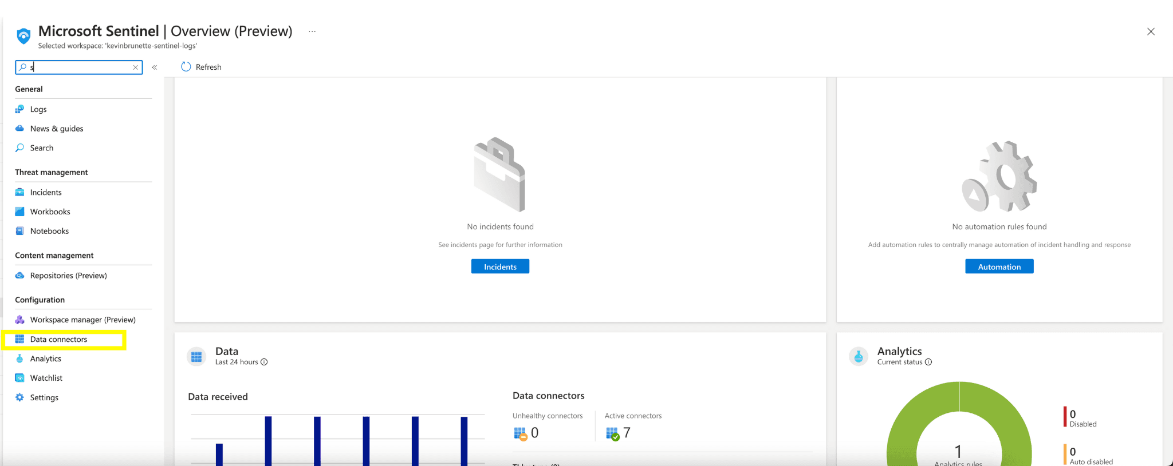This screenshot has width=1173, height=466.
Task: Click the Refresh icon in toolbar
Action: 186,67
